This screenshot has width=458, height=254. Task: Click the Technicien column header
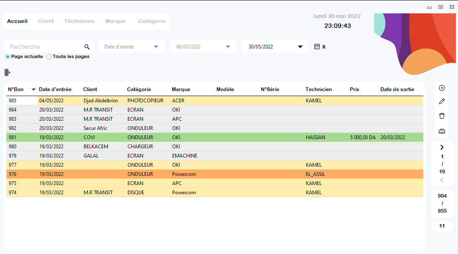click(x=319, y=89)
